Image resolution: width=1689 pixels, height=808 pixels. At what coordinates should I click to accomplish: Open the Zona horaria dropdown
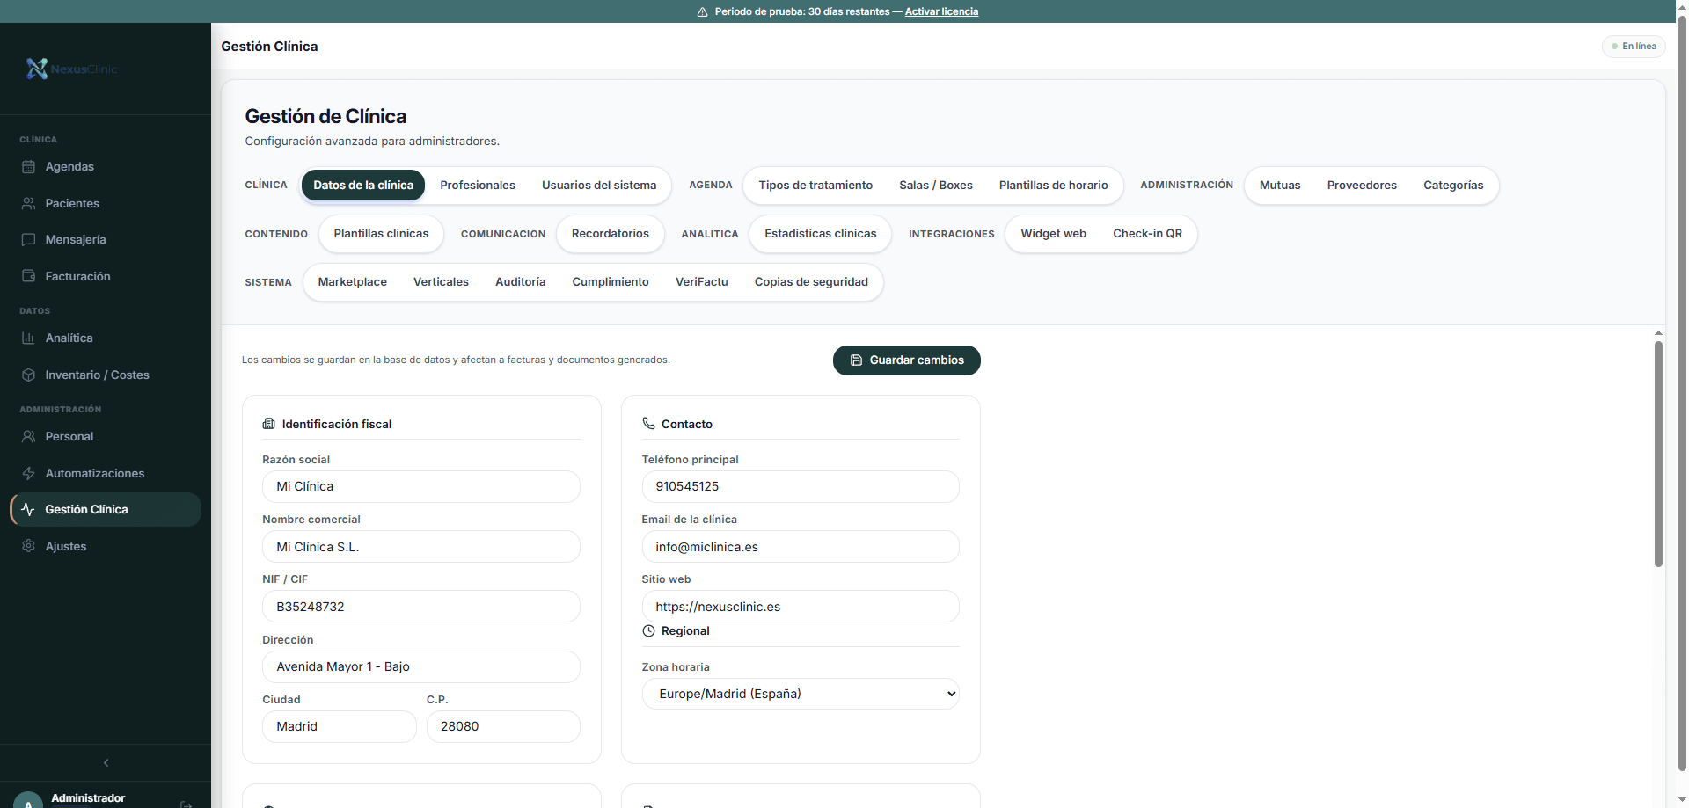pyautogui.click(x=801, y=694)
